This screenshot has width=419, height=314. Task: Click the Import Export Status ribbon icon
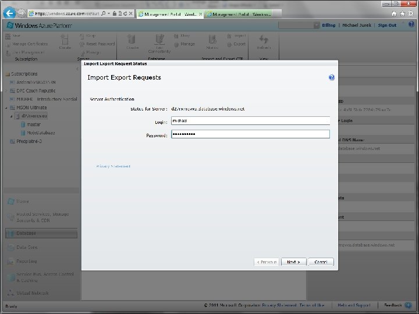point(212,42)
